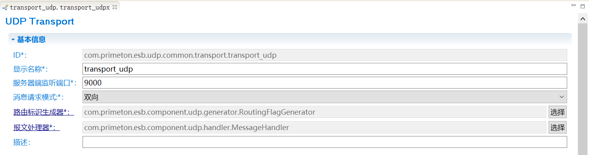Close the transport_udp.transport_udpx editor tab
Viewport: 589px width, 155px height.
(x=115, y=7)
